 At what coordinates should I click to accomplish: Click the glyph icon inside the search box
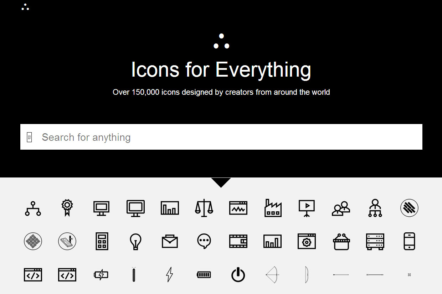coord(29,137)
